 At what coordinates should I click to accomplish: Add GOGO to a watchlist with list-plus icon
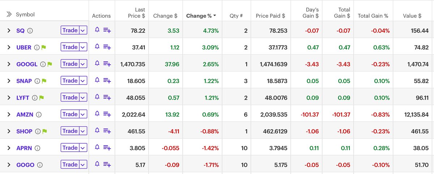coord(107,165)
